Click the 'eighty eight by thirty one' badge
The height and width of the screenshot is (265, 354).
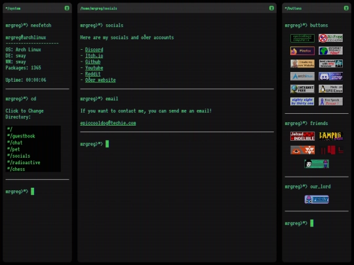(x=302, y=101)
